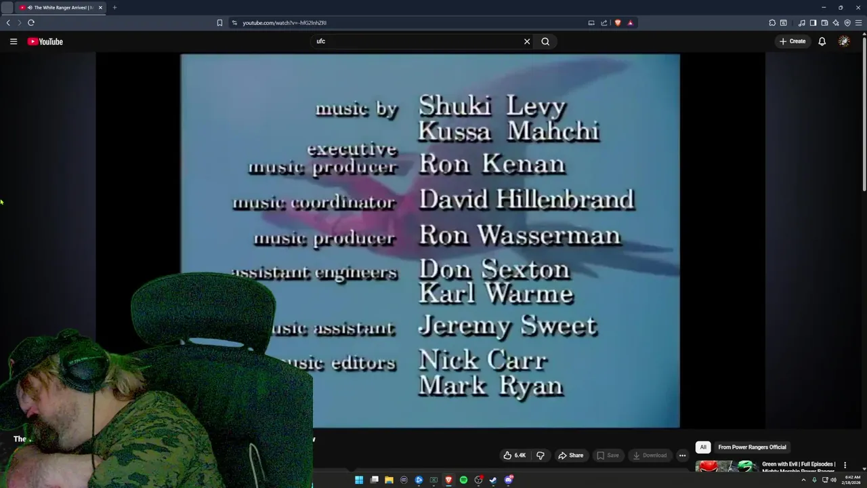Open Steam from the taskbar
The width and height of the screenshot is (867, 488).
click(493, 480)
